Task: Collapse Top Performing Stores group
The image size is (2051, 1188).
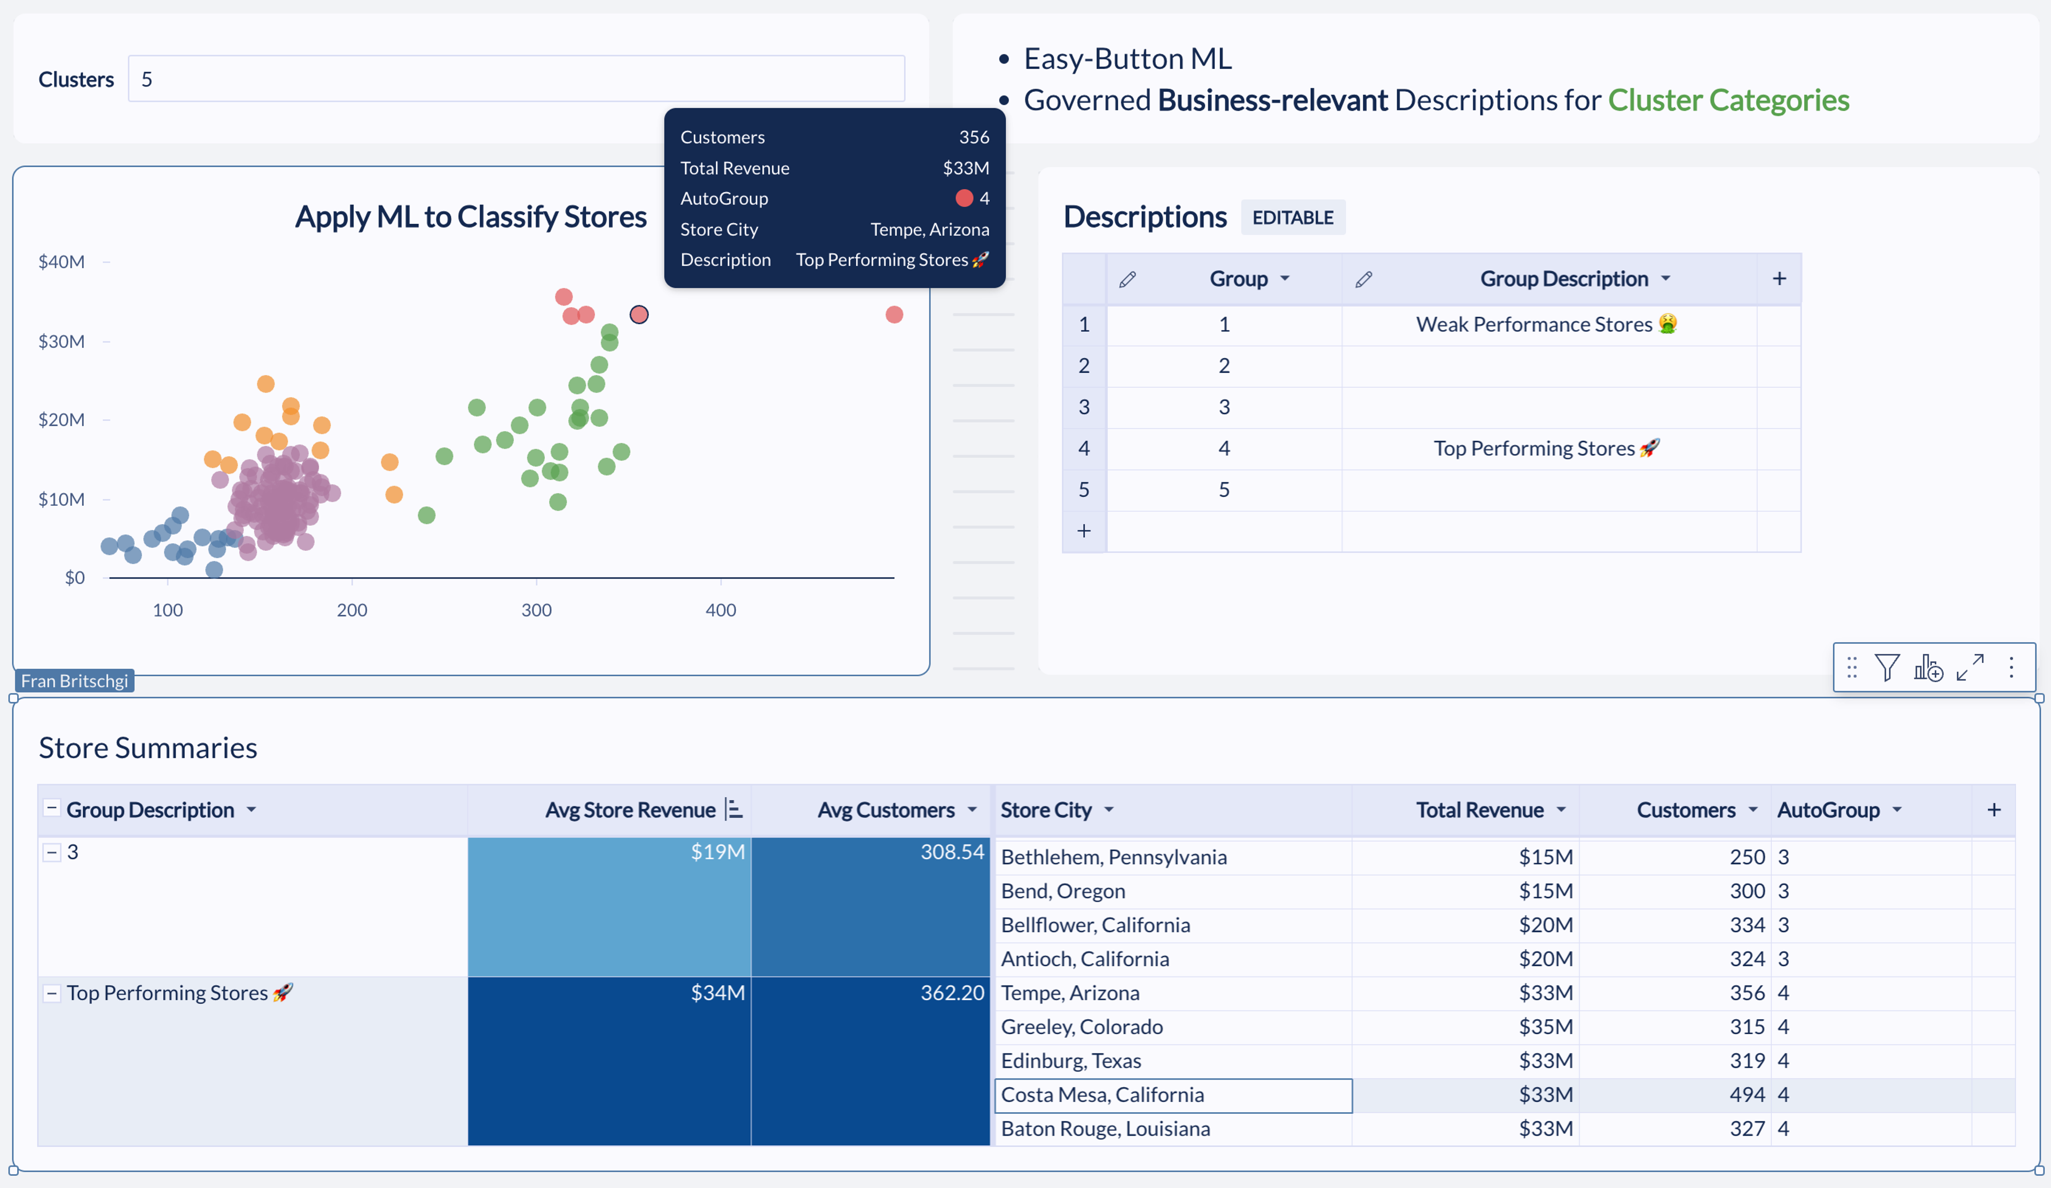Action: (51, 994)
